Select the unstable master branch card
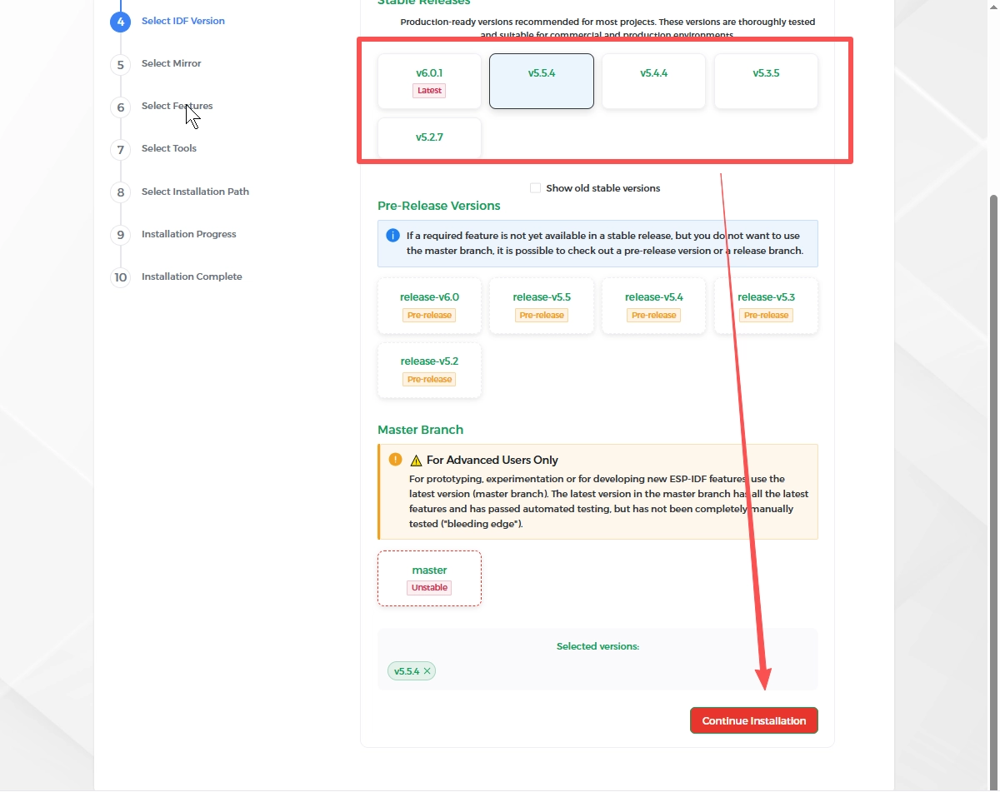Viewport: 1000px width, 802px height. 429,578
